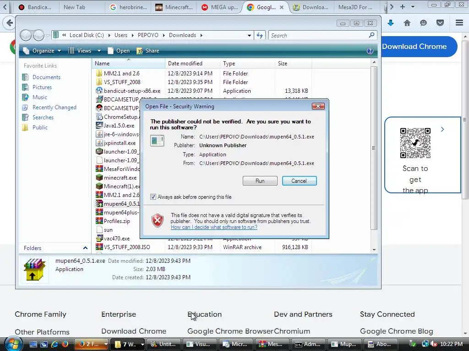Expand the recent pages arrow beside Forward button
The width and height of the screenshot is (469, 351).
pos(48,36)
